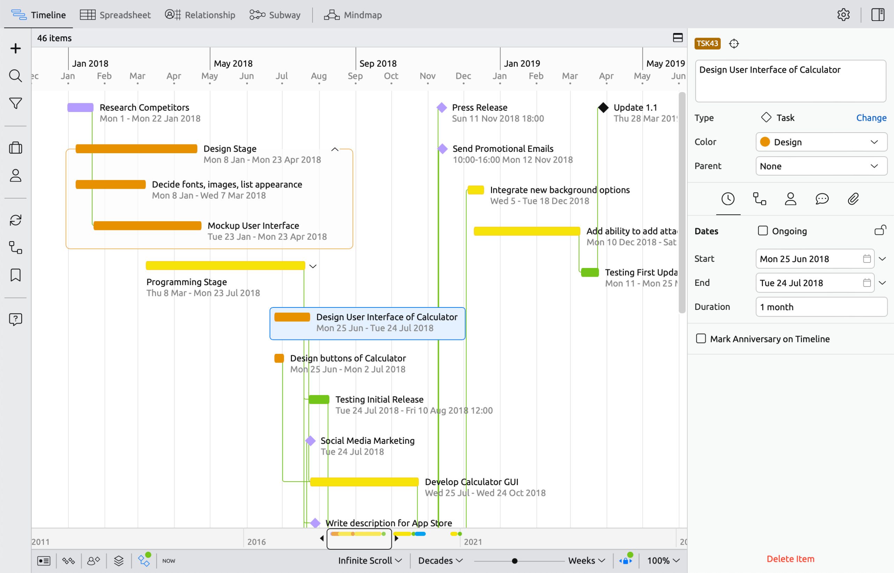Open the comments bubble section in inspector
This screenshot has height=573, width=894.
point(822,199)
